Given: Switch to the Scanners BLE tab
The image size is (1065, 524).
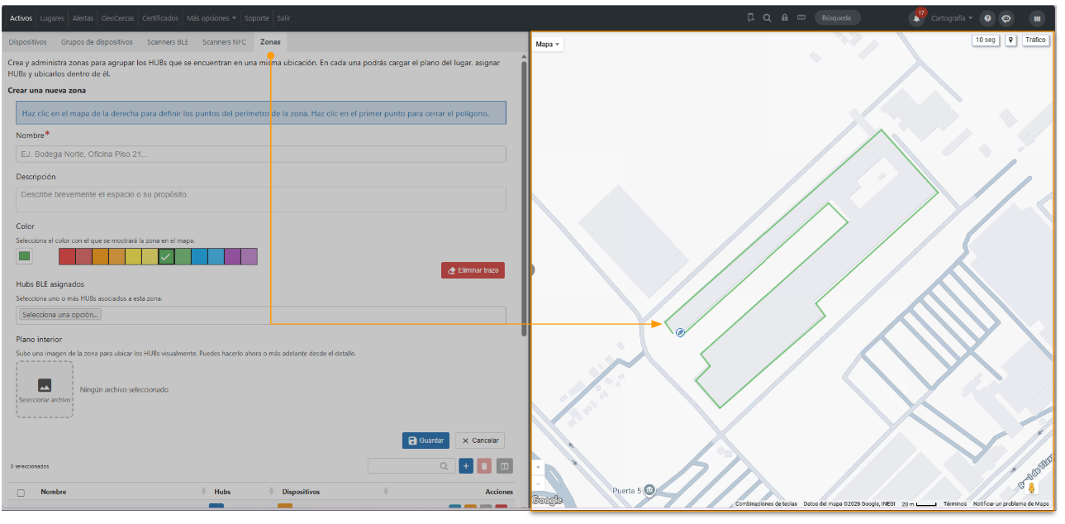Looking at the screenshot, I should pos(168,41).
